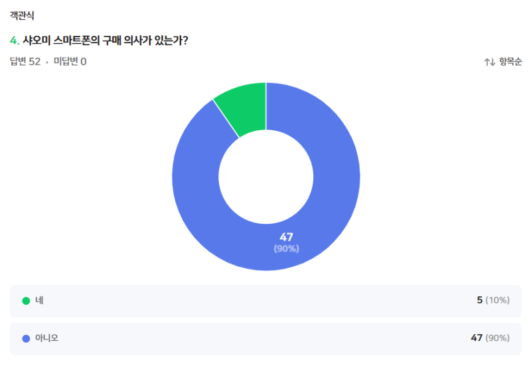Click the 아니오 option label text
The width and height of the screenshot is (531, 366).
(46, 338)
